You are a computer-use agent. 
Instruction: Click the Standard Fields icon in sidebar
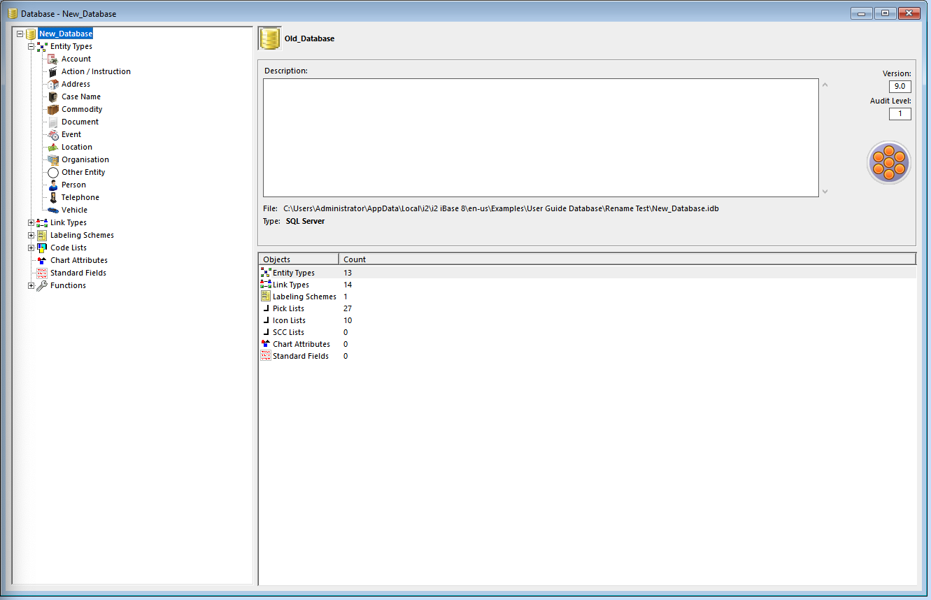[x=41, y=273]
